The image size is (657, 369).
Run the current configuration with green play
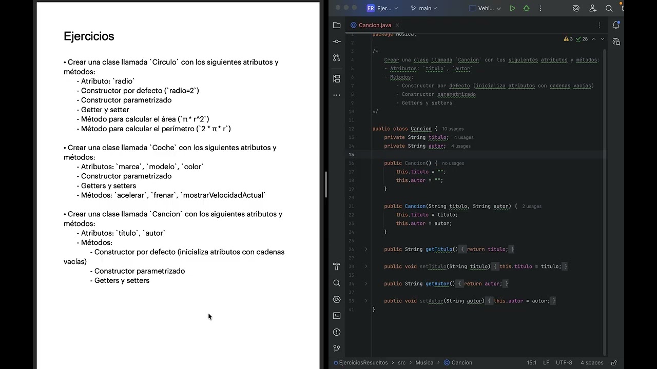pos(512,8)
